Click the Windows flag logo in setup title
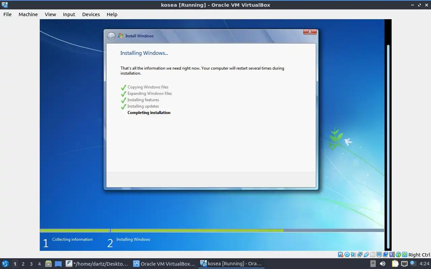 tap(121, 36)
